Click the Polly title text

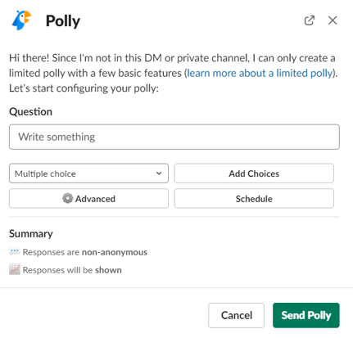(63, 21)
